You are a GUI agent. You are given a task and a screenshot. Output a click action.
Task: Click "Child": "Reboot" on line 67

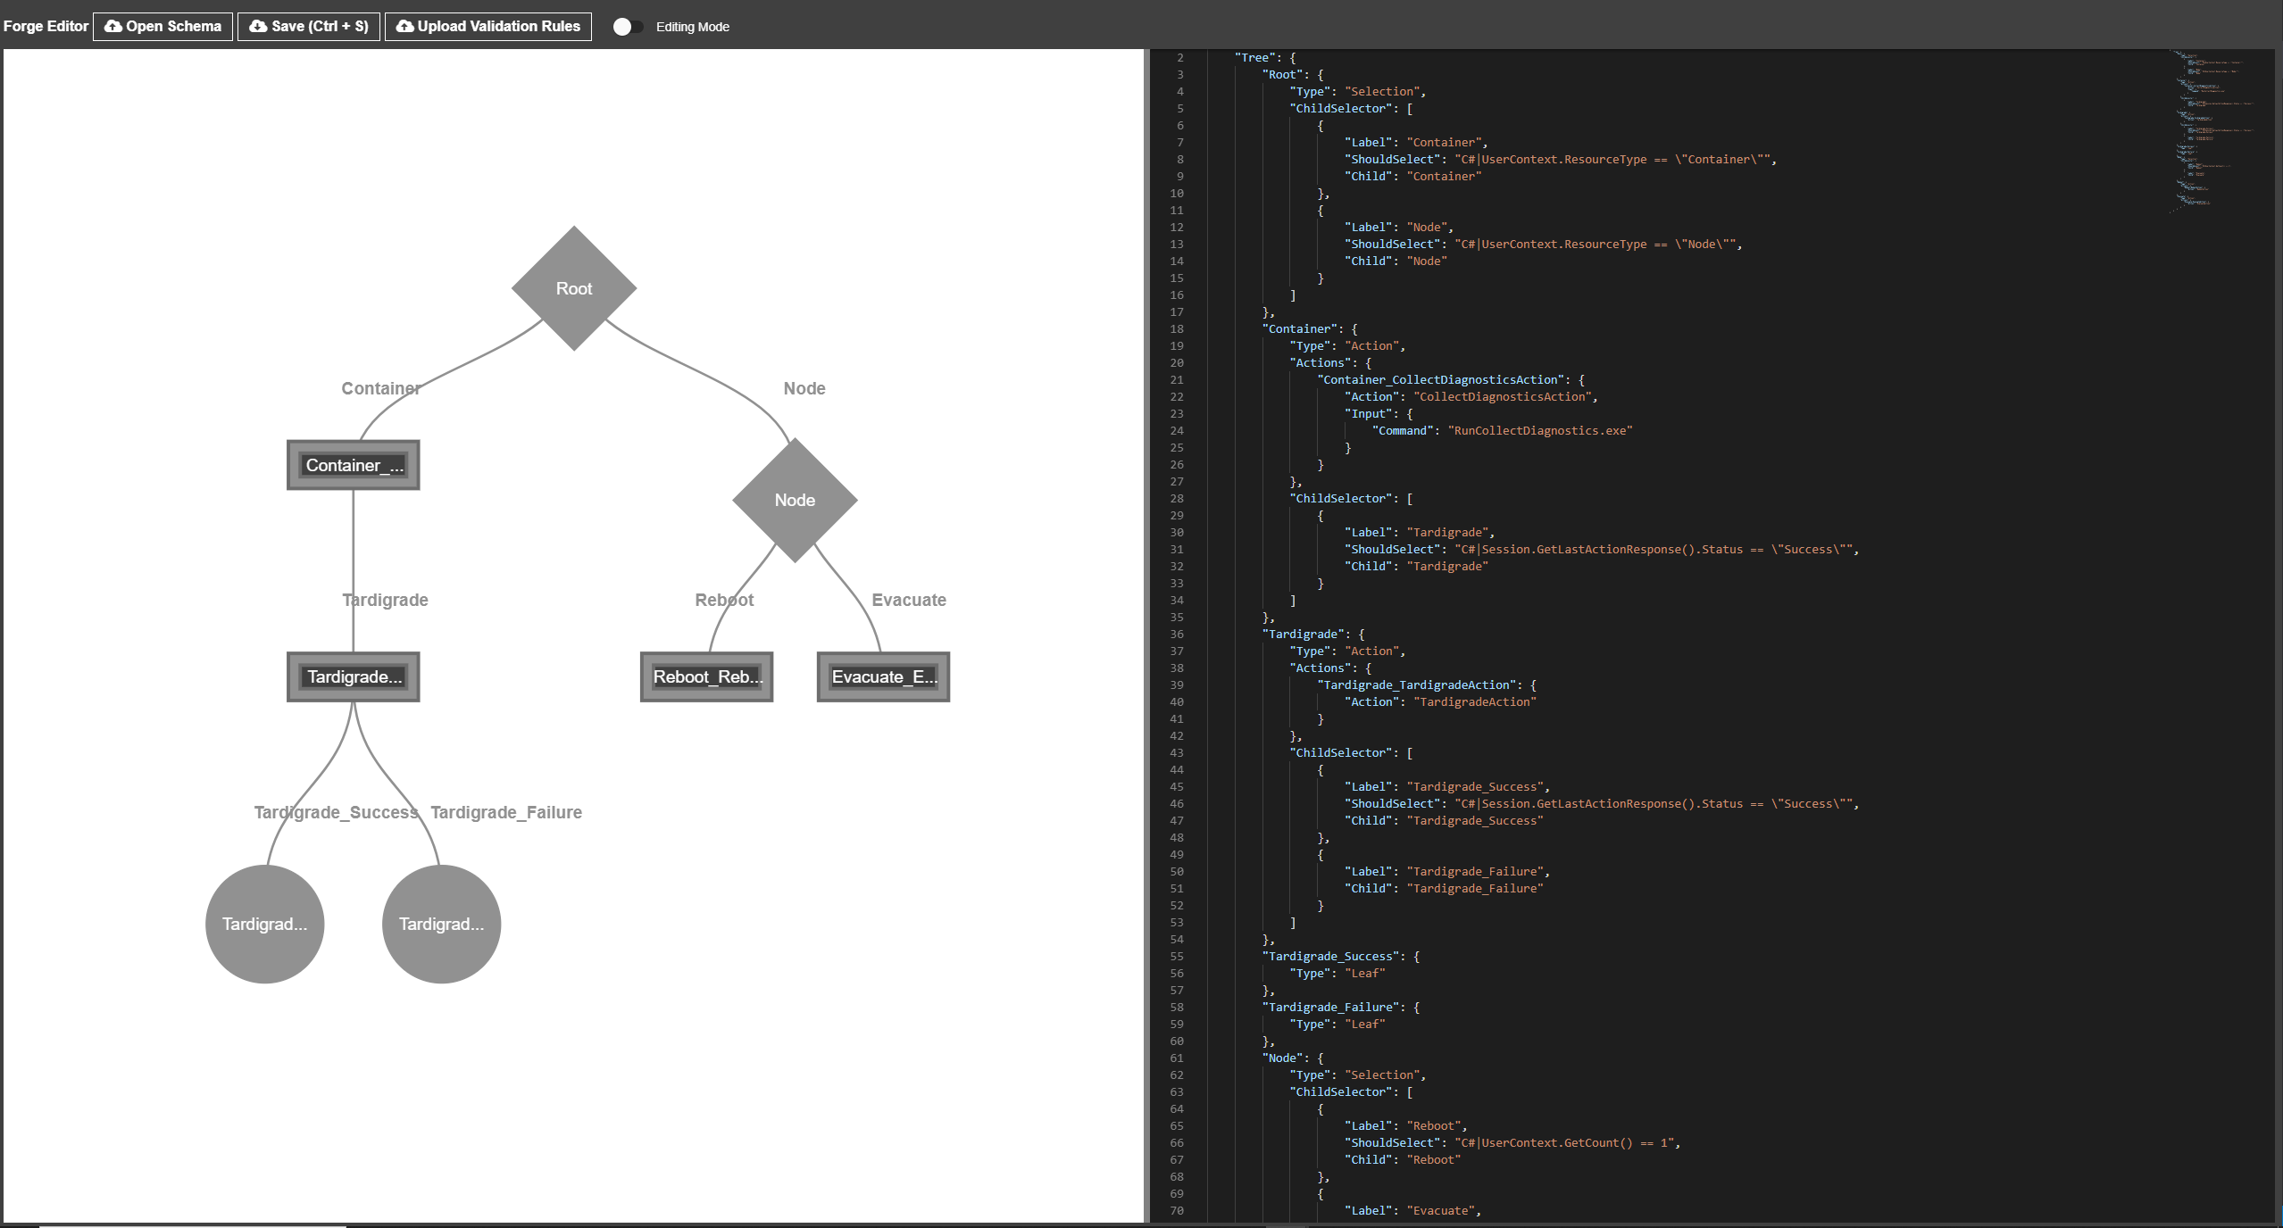click(x=1403, y=1159)
